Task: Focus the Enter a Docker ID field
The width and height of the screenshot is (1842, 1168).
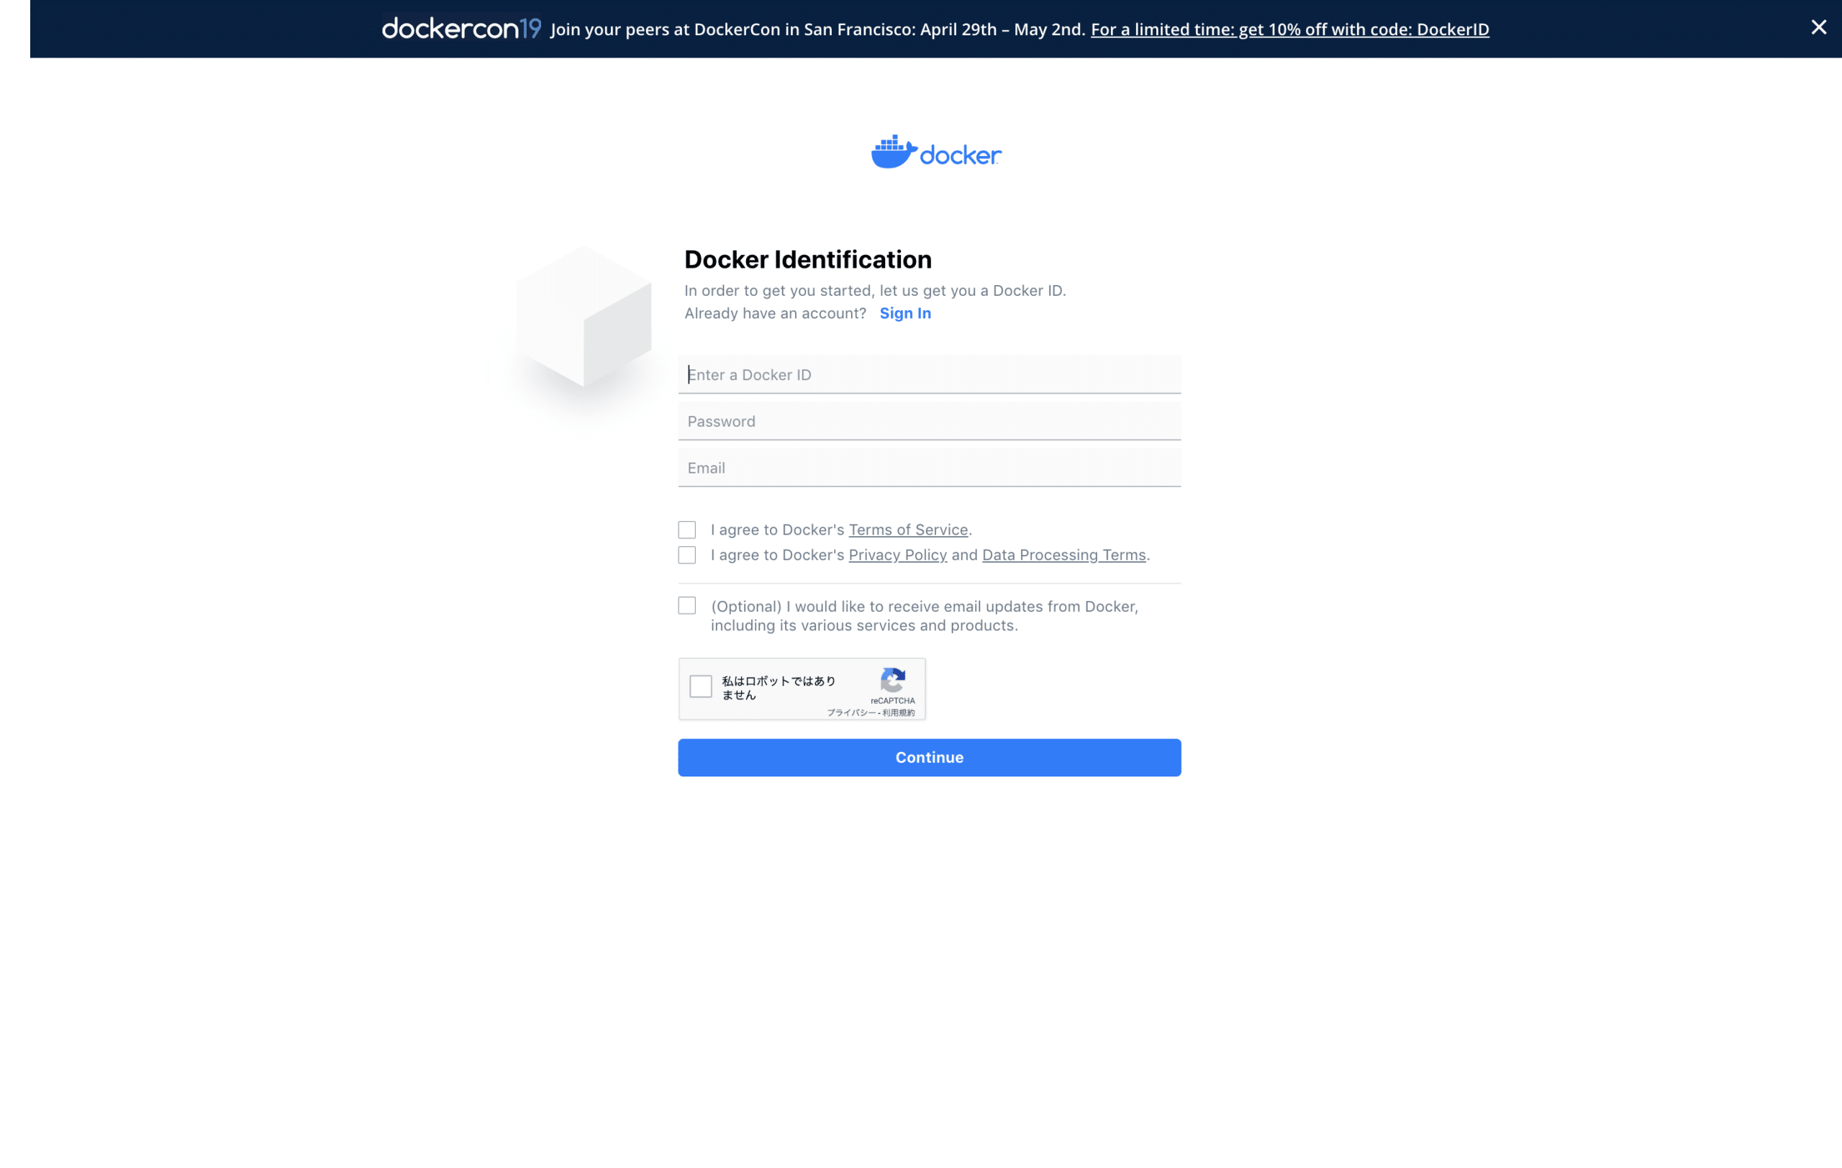Action: pyautogui.click(x=929, y=374)
